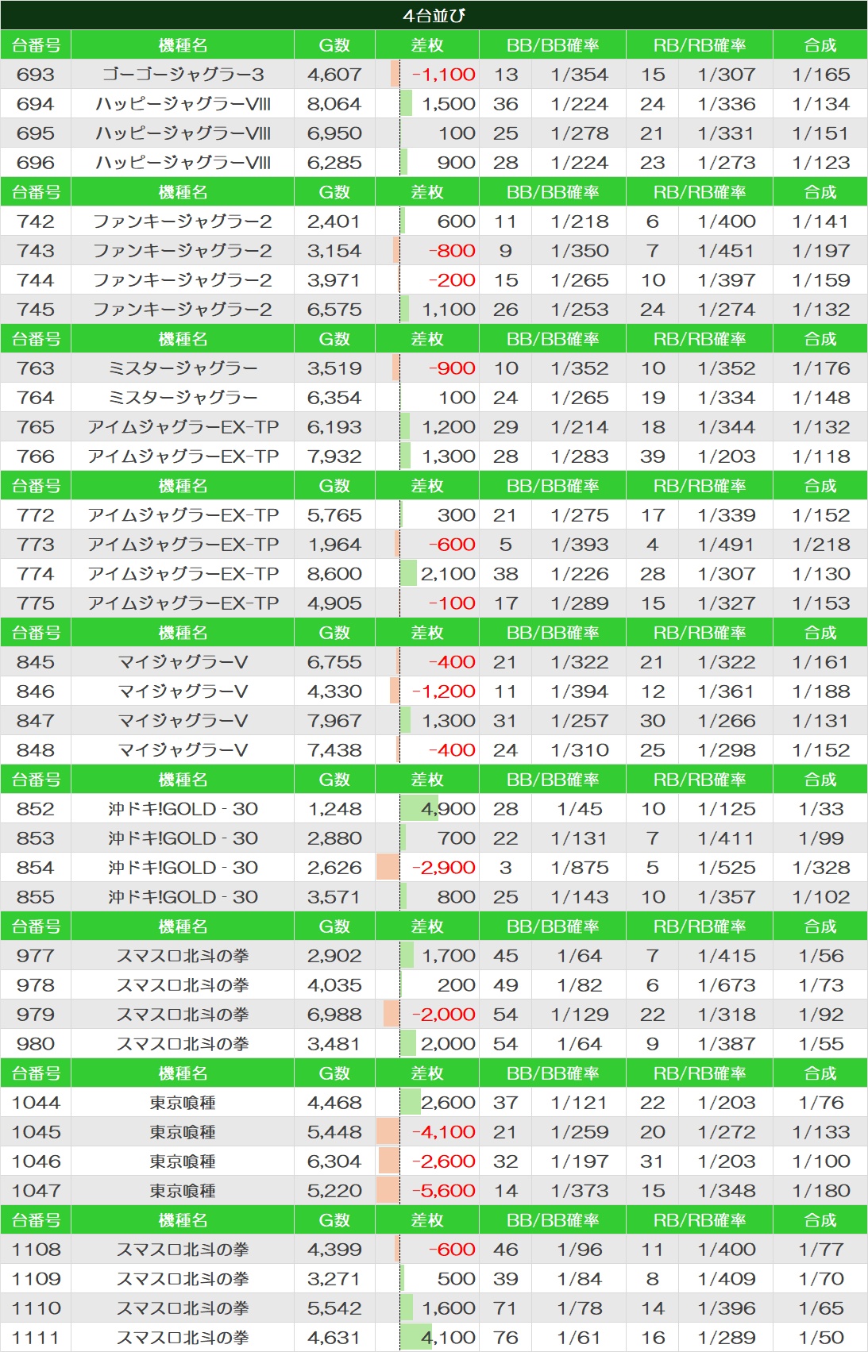This screenshot has height=1352, width=868.
Task: Click machine number 772 cell
Action: click(x=36, y=515)
